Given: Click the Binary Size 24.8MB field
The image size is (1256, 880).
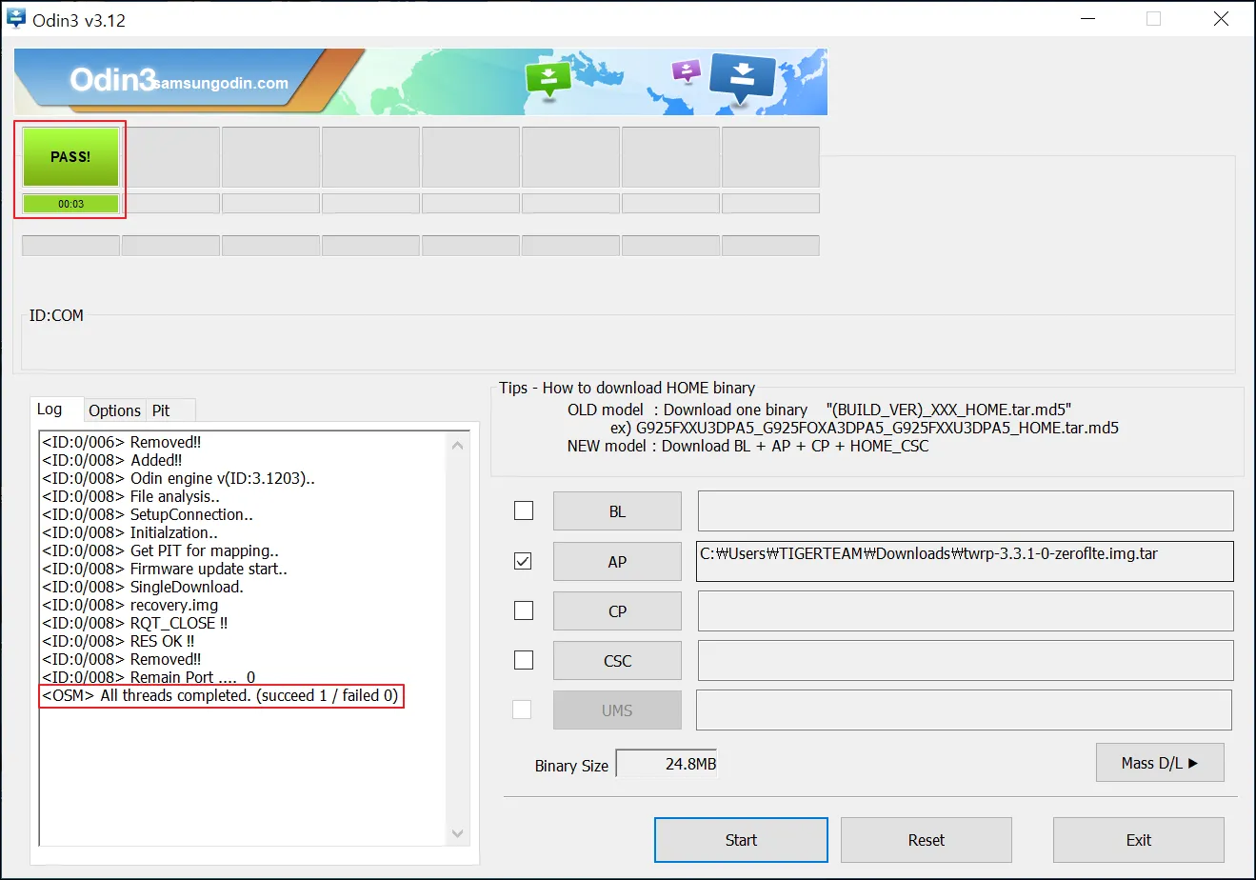Looking at the screenshot, I should click(x=667, y=764).
